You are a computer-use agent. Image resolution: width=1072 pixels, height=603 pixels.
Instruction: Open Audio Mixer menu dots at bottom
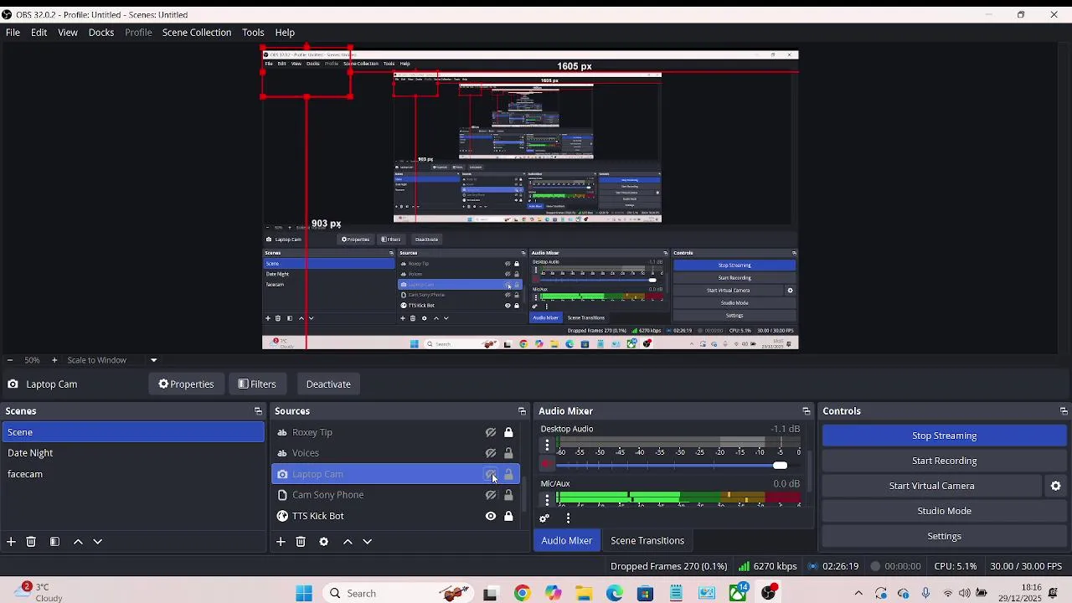coord(568,518)
